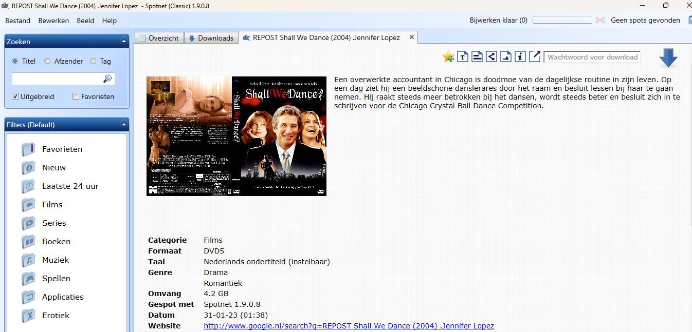Switch to the Downloads tab
692x332 pixels.
tap(211, 38)
